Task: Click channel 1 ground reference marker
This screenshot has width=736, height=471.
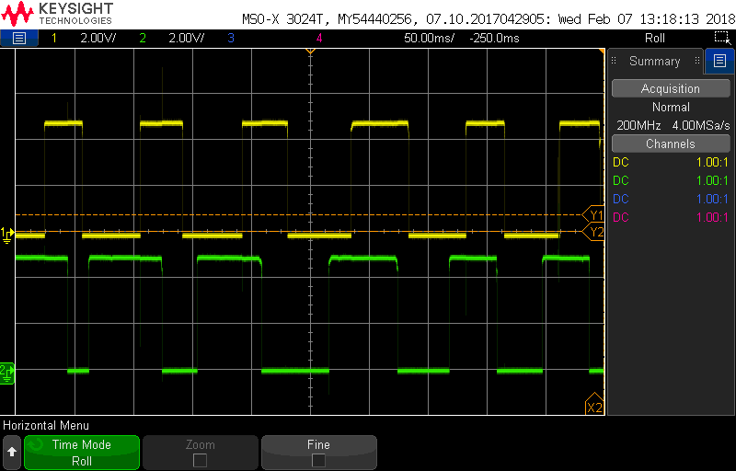Action: [7, 235]
